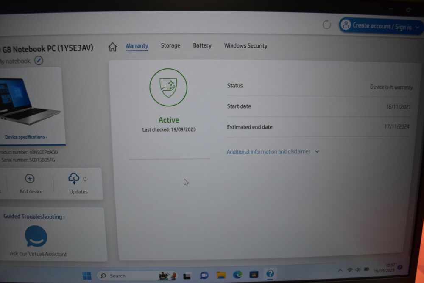The height and width of the screenshot is (283, 424).
Task: Open the taskbar clock and date
Action: [385, 268]
